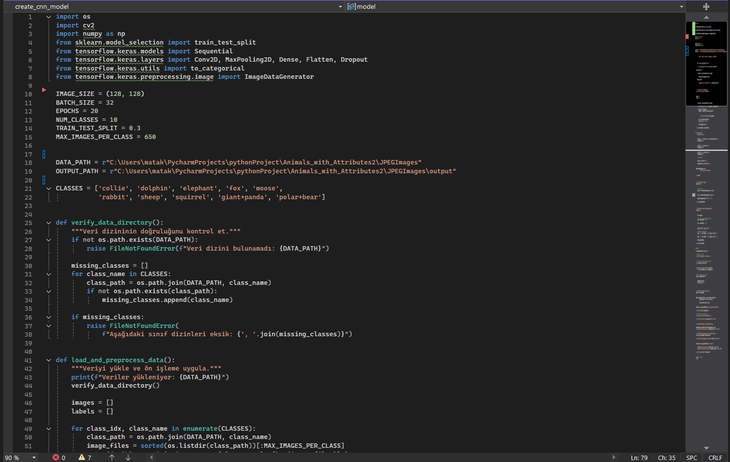Toggle CRLF line ending indicator
The width and height of the screenshot is (730, 462).
click(x=715, y=458)
